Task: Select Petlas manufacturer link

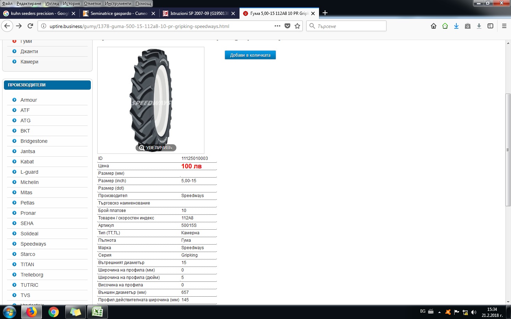Action: tap(27, 203)
